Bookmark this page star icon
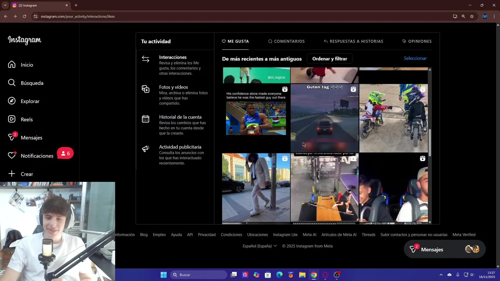500x281 pixels. pos(472,16)
